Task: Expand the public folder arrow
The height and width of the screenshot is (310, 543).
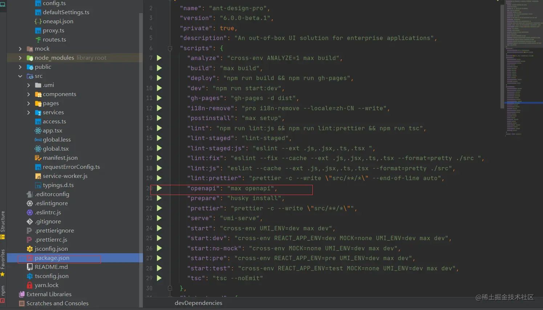Action: coord(20,67)
